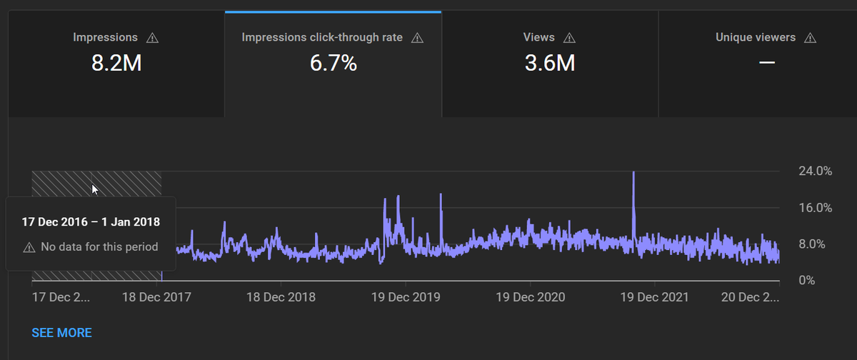Click the 6.7% click-through value
Viewport: 857px width, 360px height.
[333, 64]
